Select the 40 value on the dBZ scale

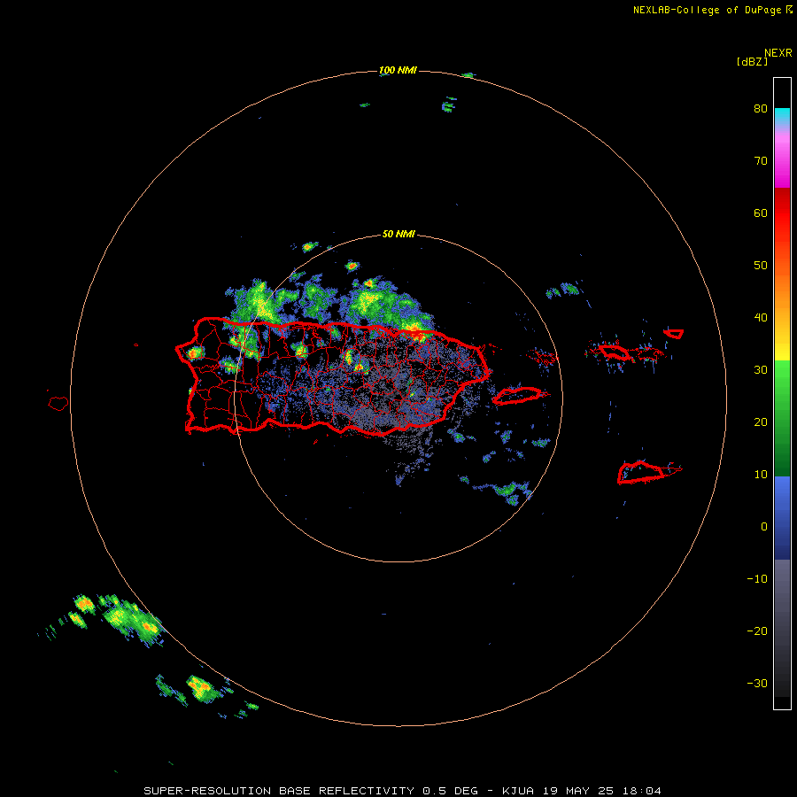tap(761, 318)
